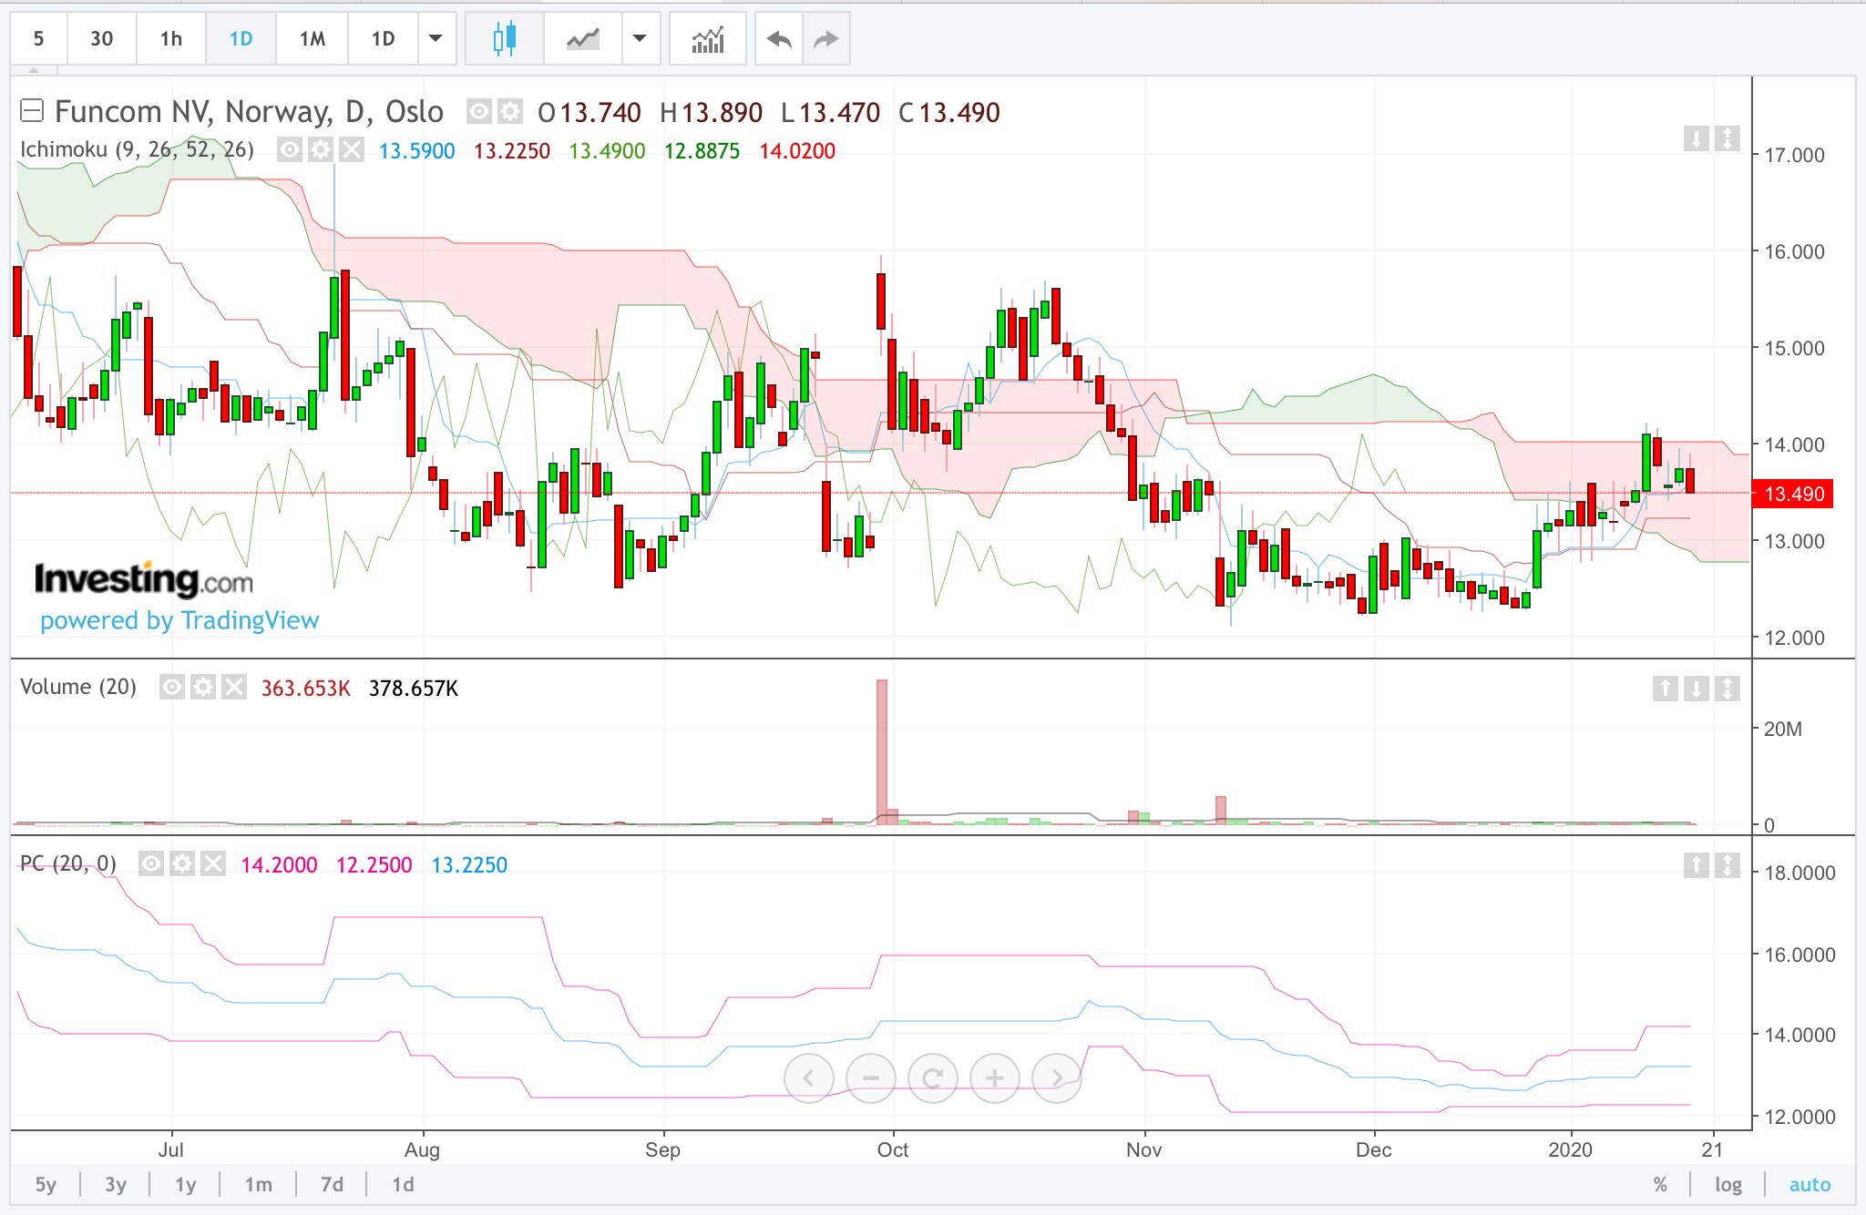1866x1215 pixels.
Task: Switch to the 1M interval
Action: pyautogui.click(x=313, y=38)
